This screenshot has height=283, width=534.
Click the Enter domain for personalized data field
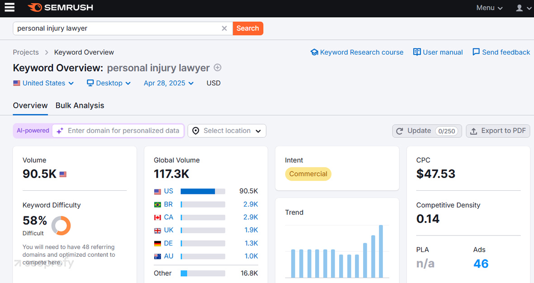pyautogui.click(x=118, y=131)
